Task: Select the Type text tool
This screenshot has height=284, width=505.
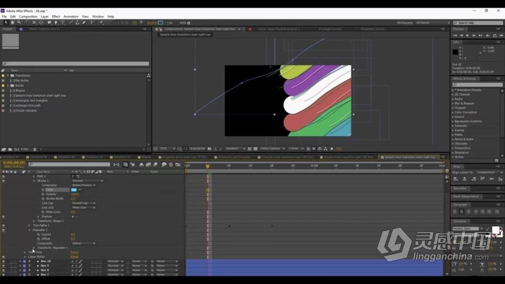Action: pos(63,23)
